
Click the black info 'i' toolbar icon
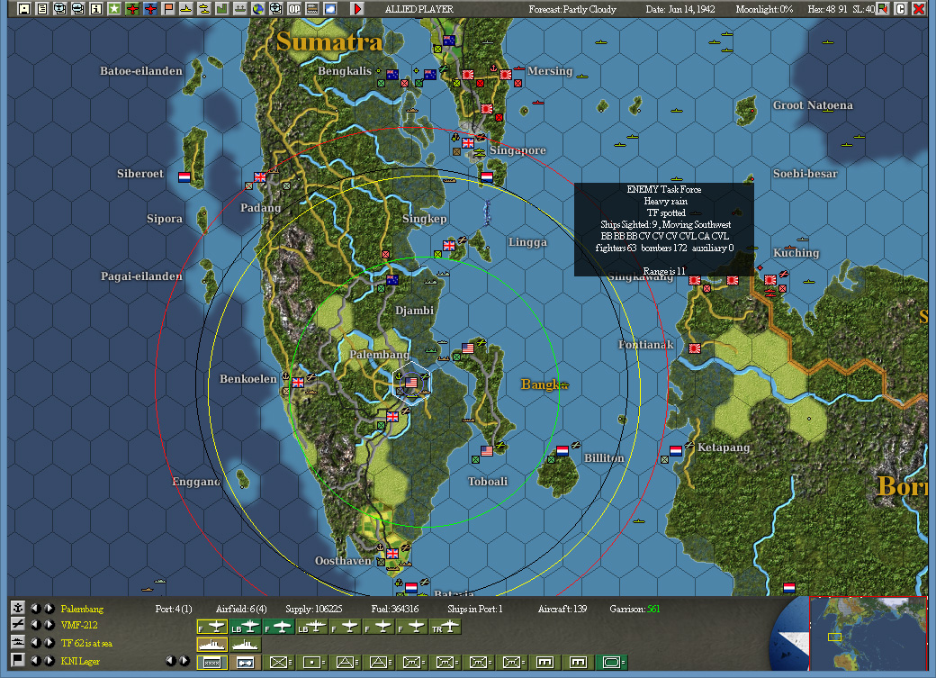pos(96,9)
